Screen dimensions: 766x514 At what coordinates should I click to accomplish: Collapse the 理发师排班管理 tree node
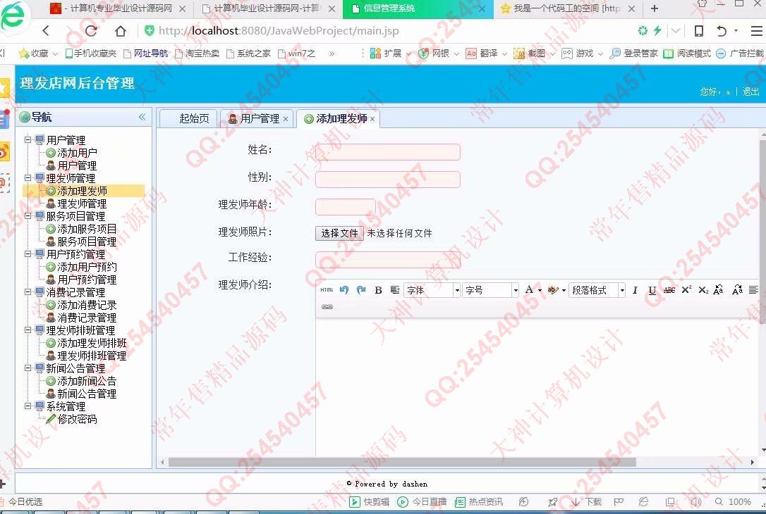(28, 330)
